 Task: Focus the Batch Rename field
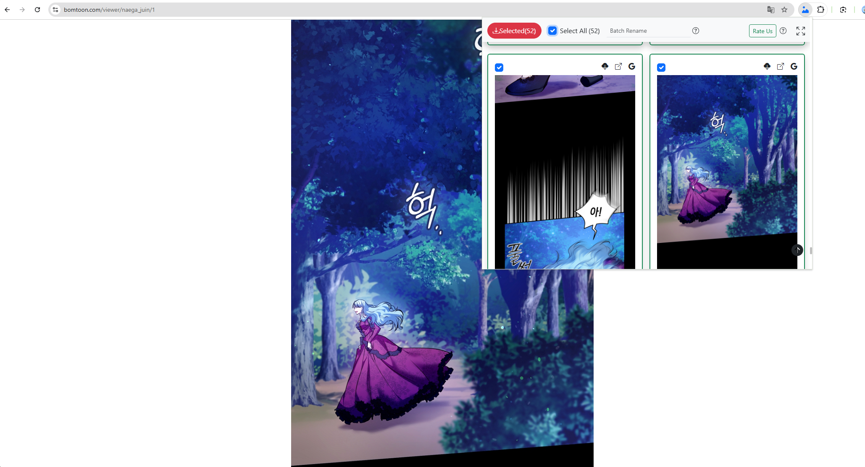pos(648,31)
